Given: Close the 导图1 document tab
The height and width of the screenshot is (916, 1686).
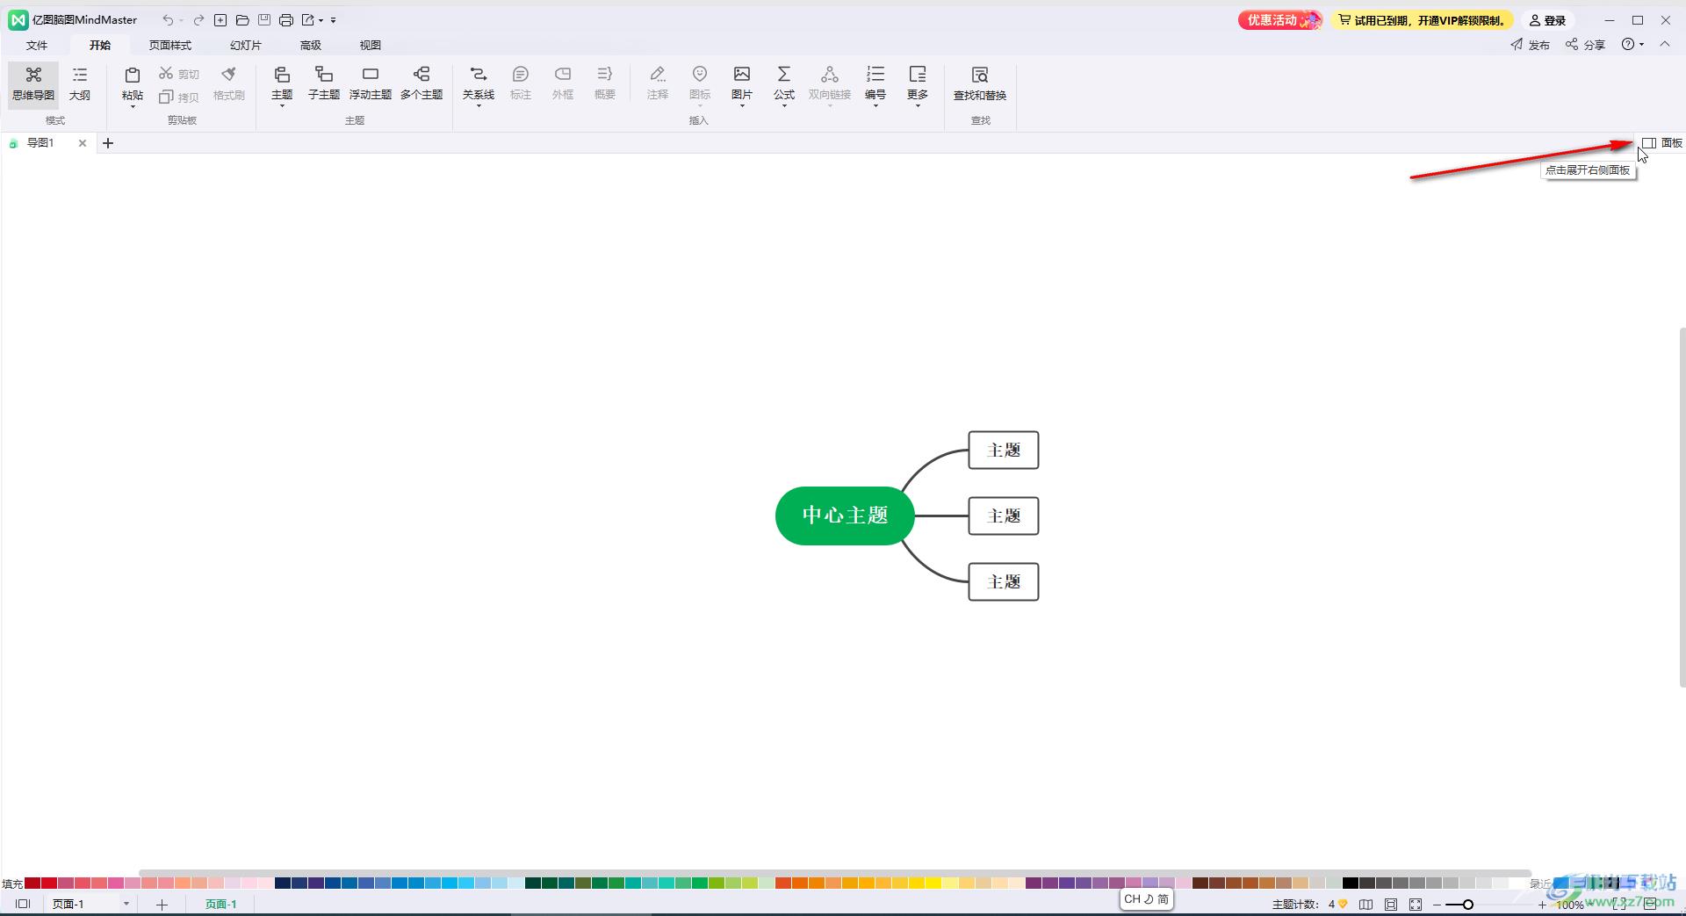Looking at the screenshot, I should point(83,142).
